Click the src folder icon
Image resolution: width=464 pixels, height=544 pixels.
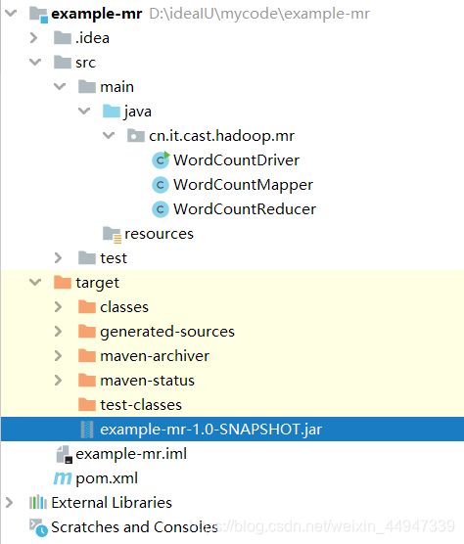pos(63,63)
